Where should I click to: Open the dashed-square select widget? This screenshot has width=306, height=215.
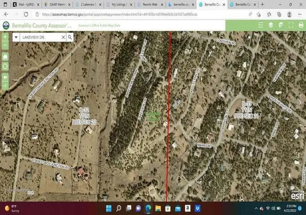(291, 25)
